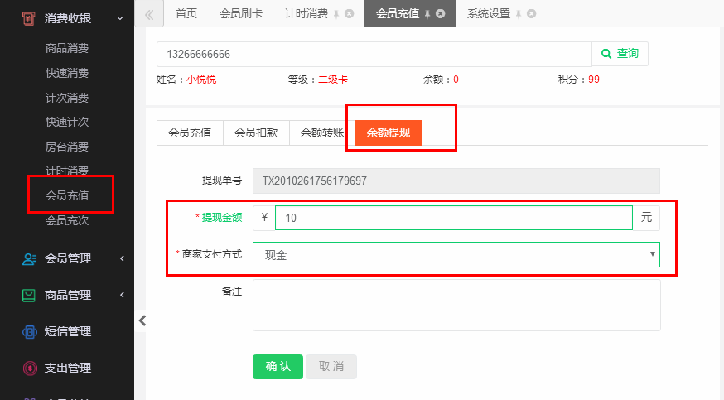Image resolution: width=724 pixels, height=400 pixels.
Task: Close the 计时消费 tab
Action: pyautogui.click(x=350, y=14)
